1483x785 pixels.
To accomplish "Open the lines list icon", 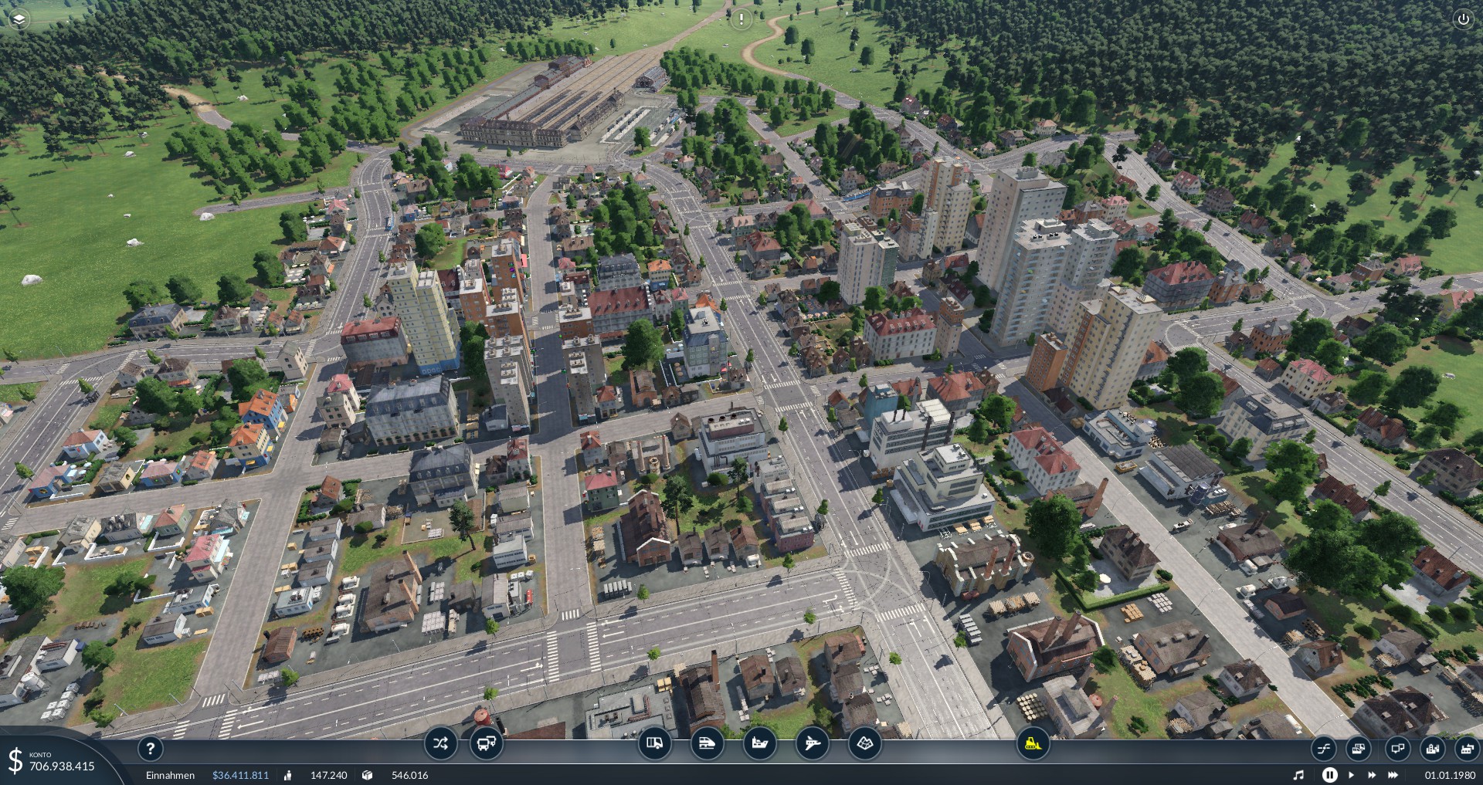I will point(1324,748).
